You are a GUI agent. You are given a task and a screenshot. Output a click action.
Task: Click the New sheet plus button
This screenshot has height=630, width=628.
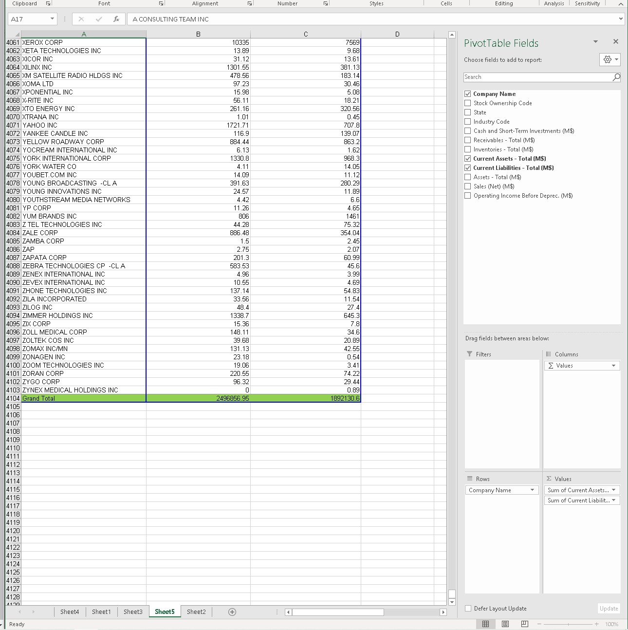pos(232,611)
